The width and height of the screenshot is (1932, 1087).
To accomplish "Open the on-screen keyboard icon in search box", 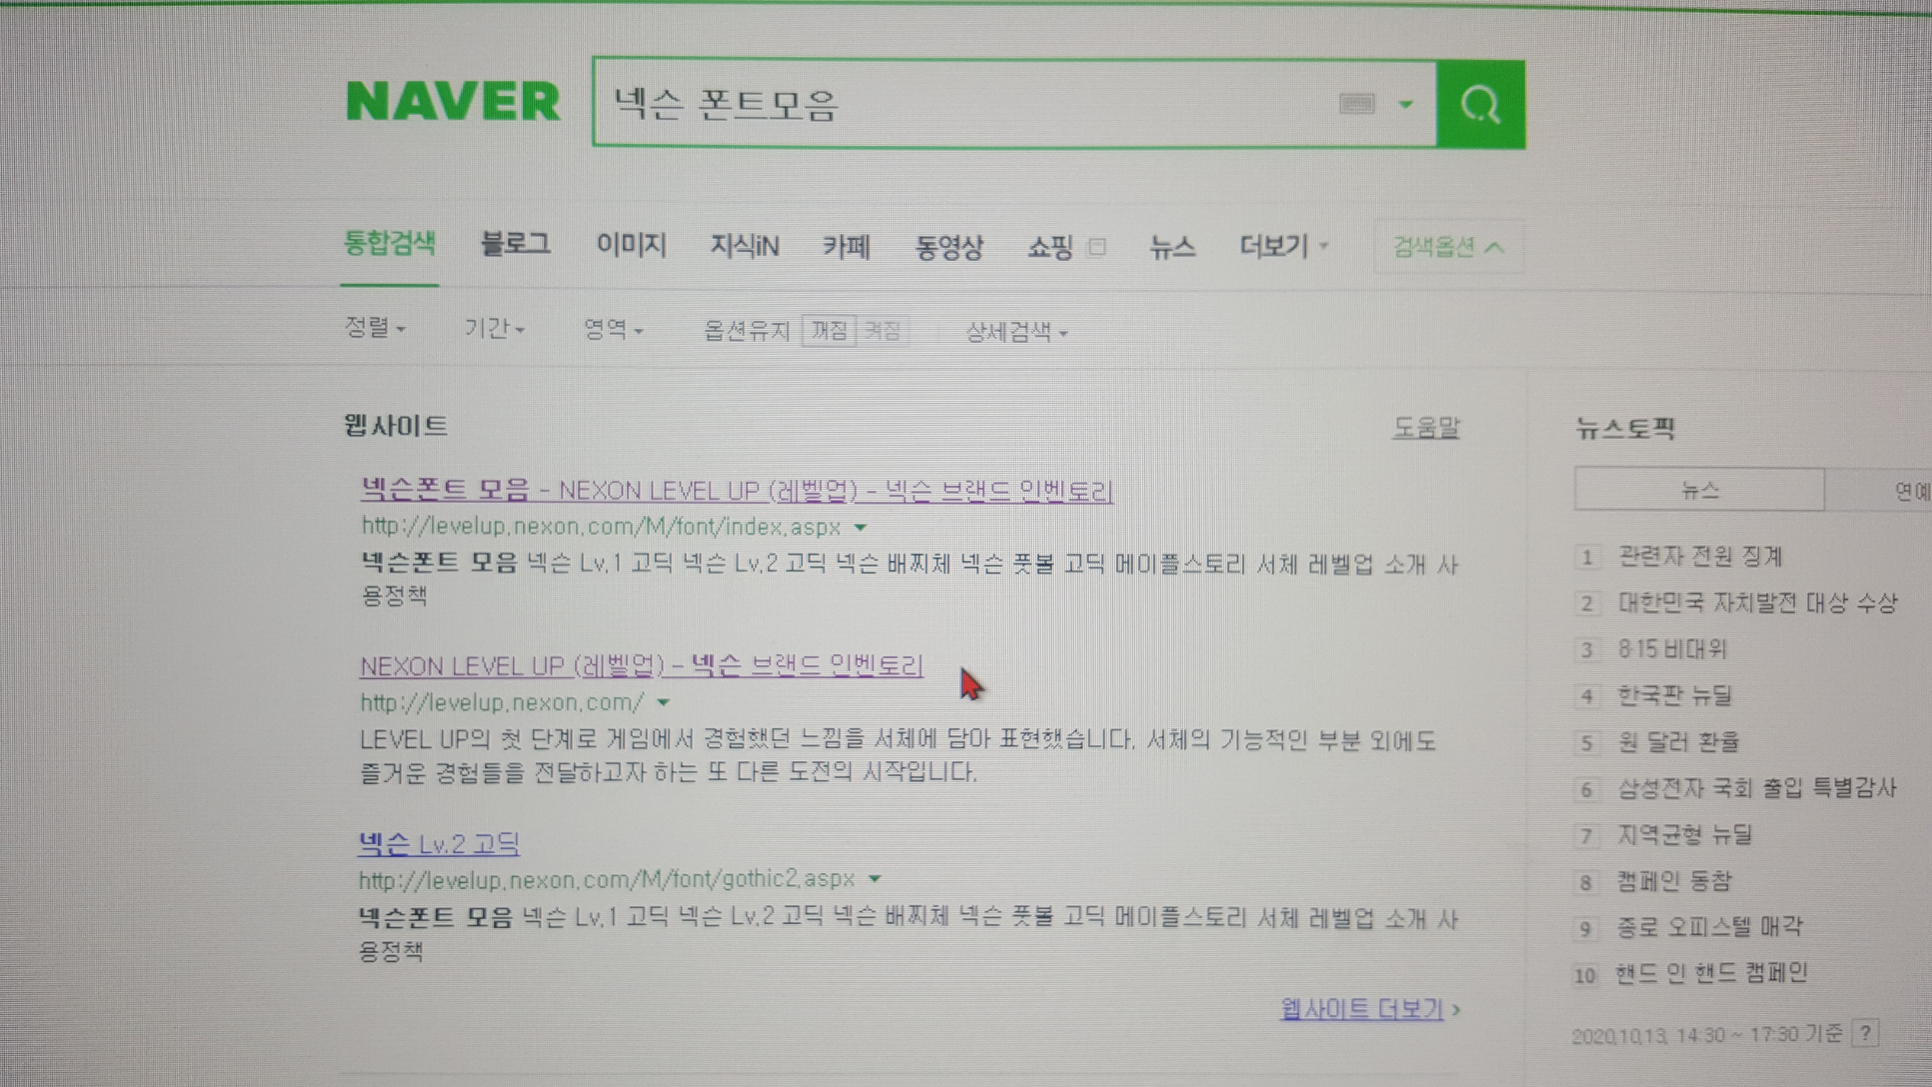I will click(x=1357, y=104).
